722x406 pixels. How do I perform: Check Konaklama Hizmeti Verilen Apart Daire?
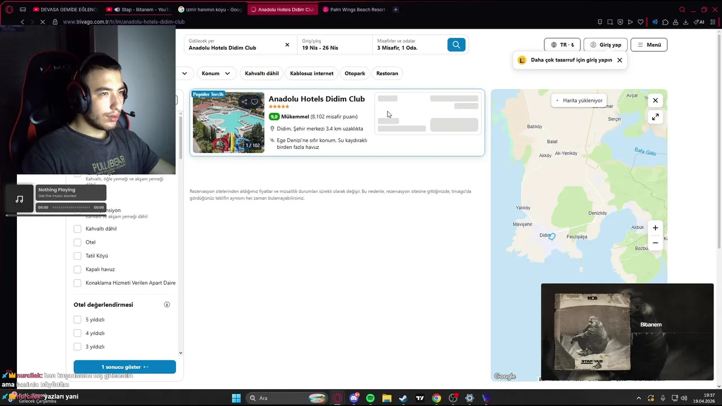tap(77, 283)
